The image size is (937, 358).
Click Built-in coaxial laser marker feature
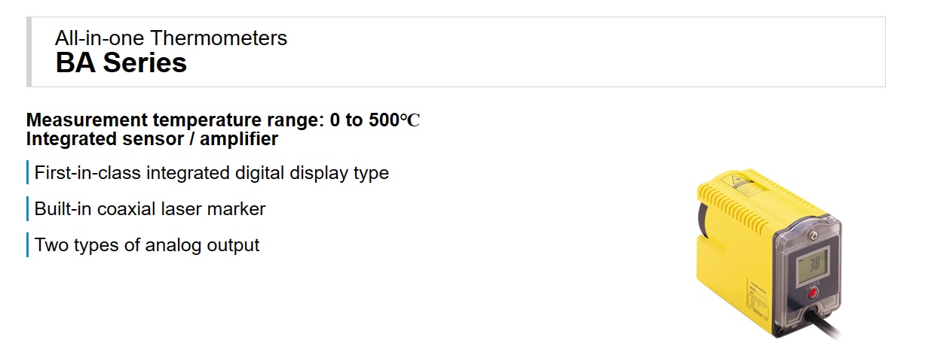pyautogui.click(x=150, y=209)
